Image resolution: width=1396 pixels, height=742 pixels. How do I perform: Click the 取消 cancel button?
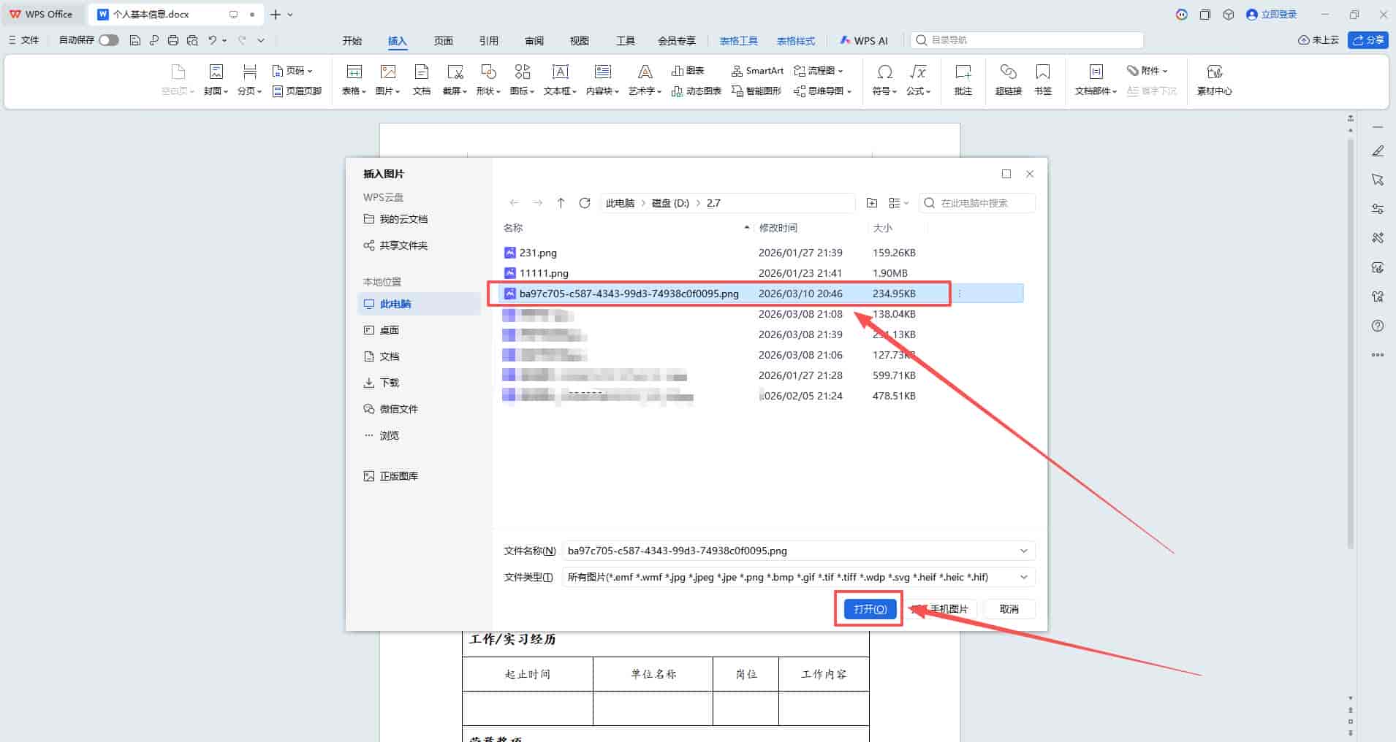coord(1009,609)
